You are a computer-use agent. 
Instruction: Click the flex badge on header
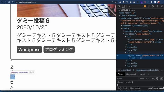pos(145,26)
